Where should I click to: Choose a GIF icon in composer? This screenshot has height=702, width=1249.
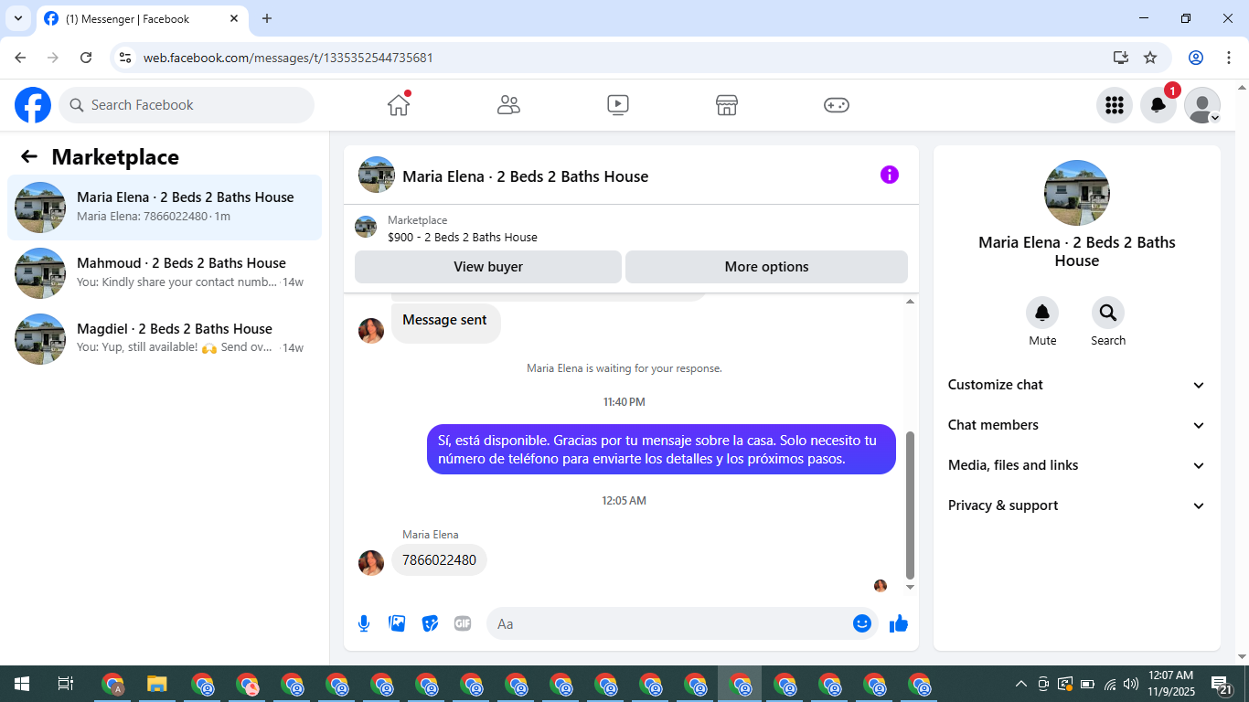tap(463, 623)
